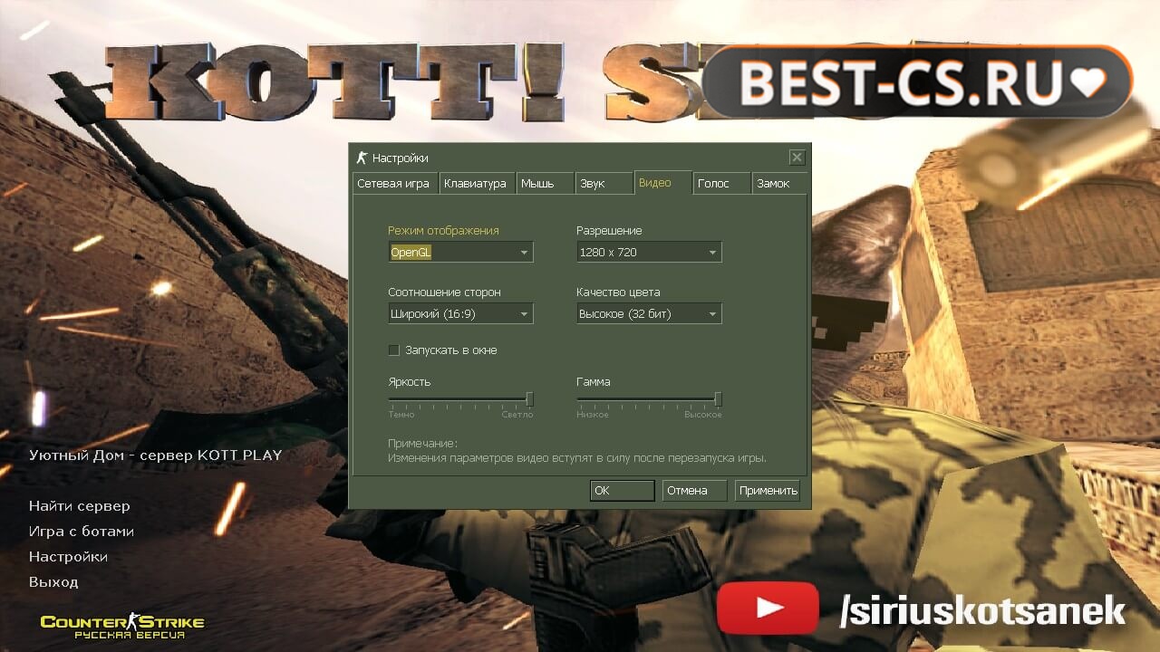The image size is (1160, 652).
Task: Click the Отмена button
Action: tap(695, 491)
